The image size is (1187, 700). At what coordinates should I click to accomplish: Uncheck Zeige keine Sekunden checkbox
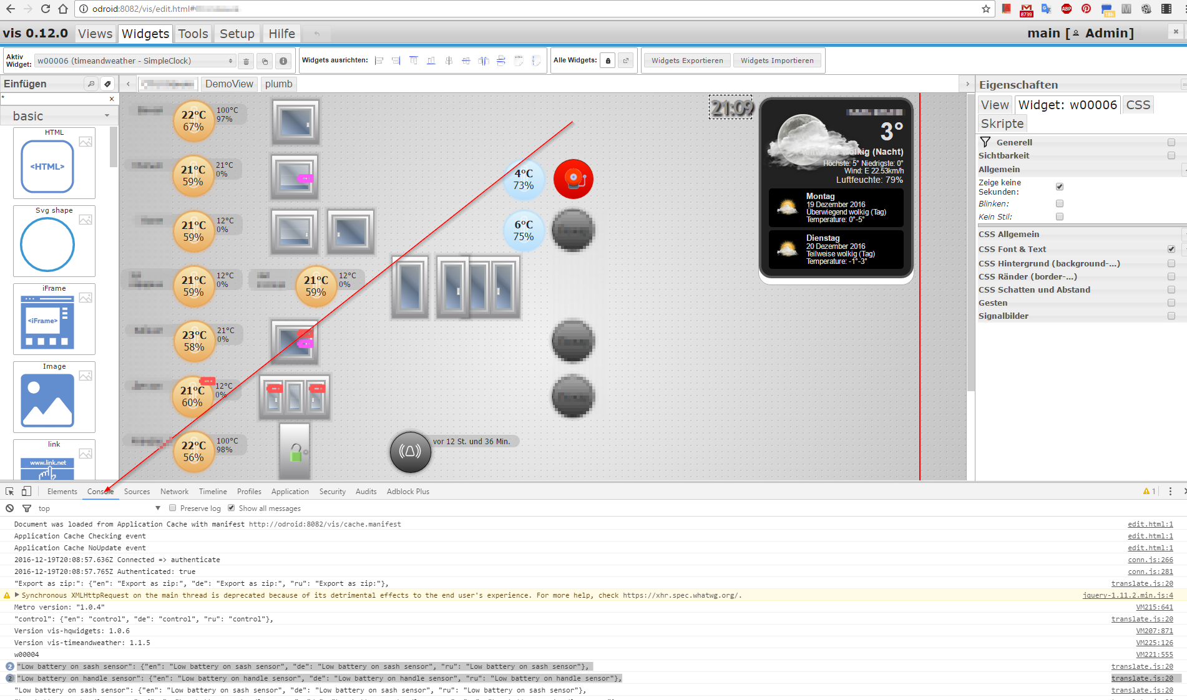[1060, 187]
